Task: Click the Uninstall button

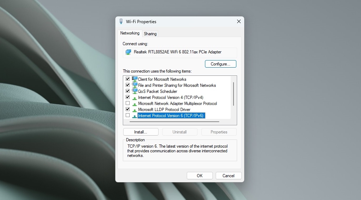Action: click(180, 132)
